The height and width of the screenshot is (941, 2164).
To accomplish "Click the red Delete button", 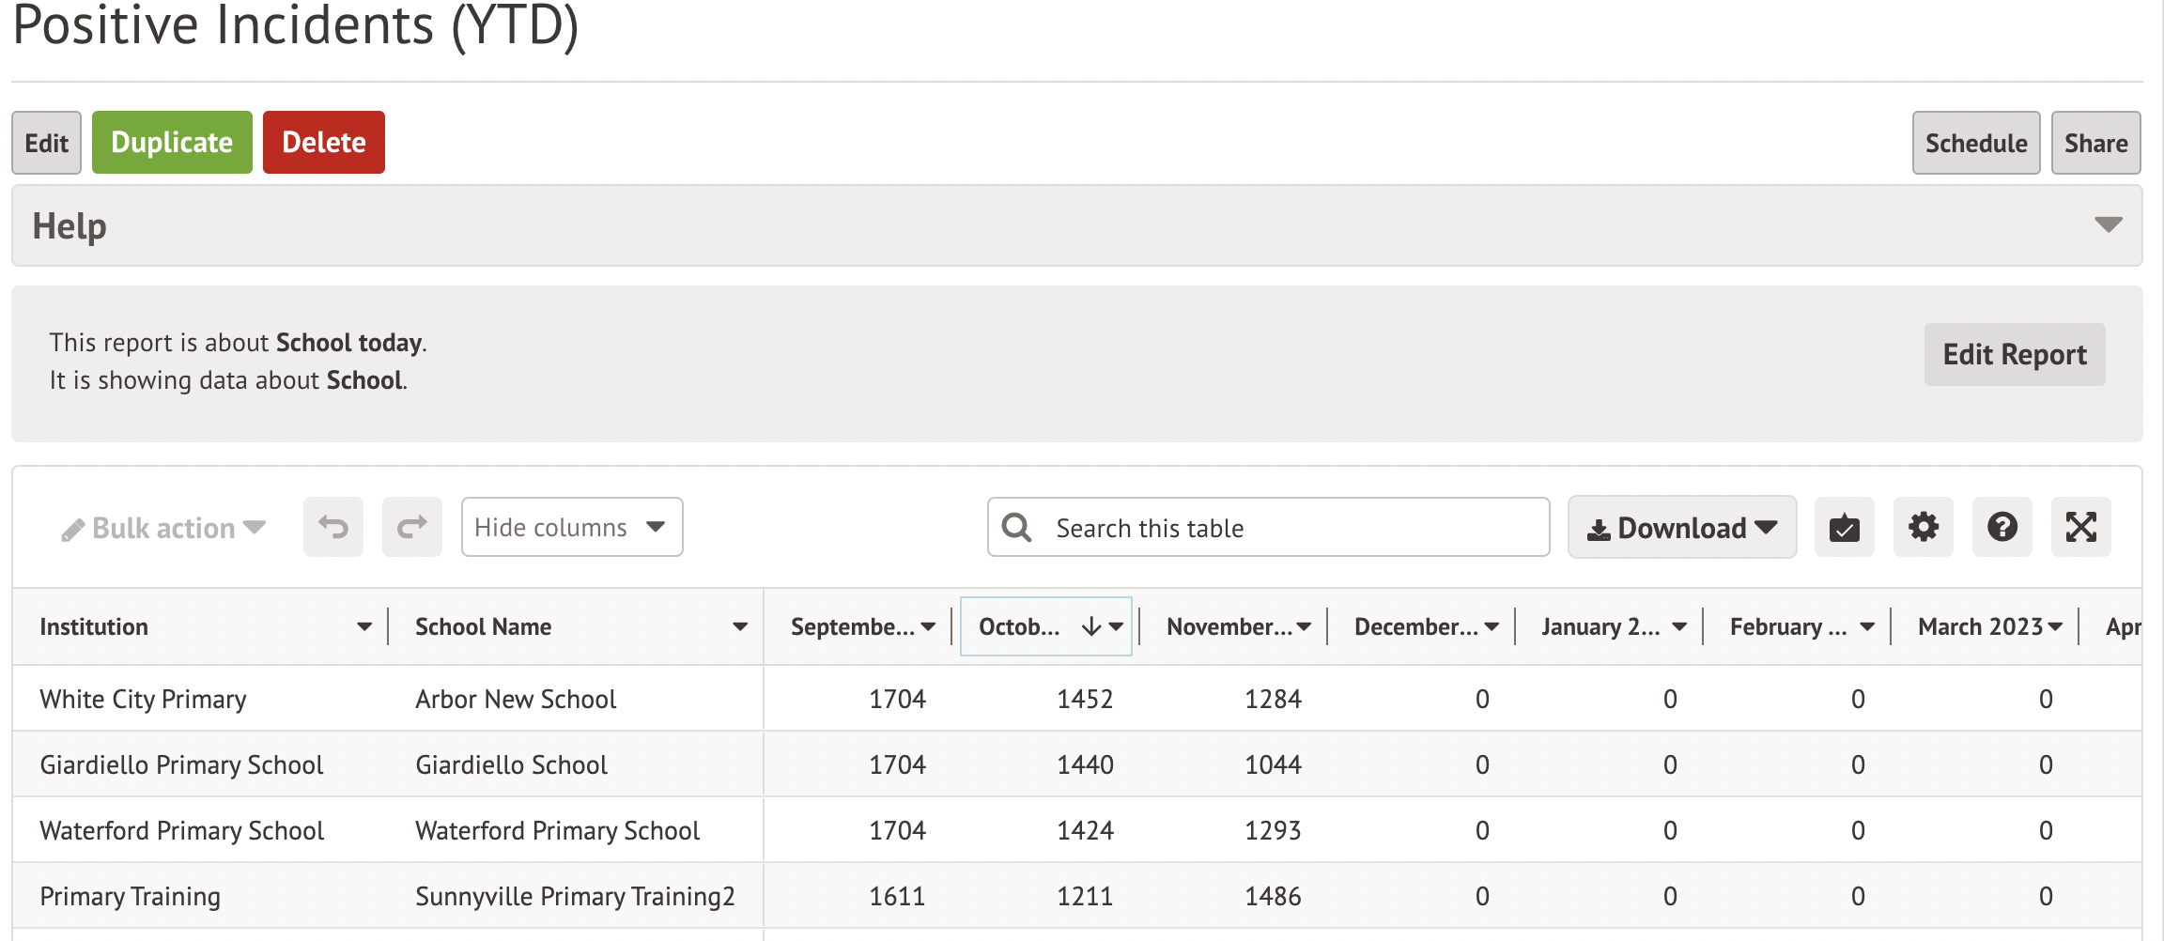I will [x=323, y=143].
